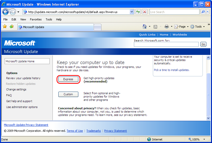
Task: Open Review your update history link
Action: (x=23, y=78)
